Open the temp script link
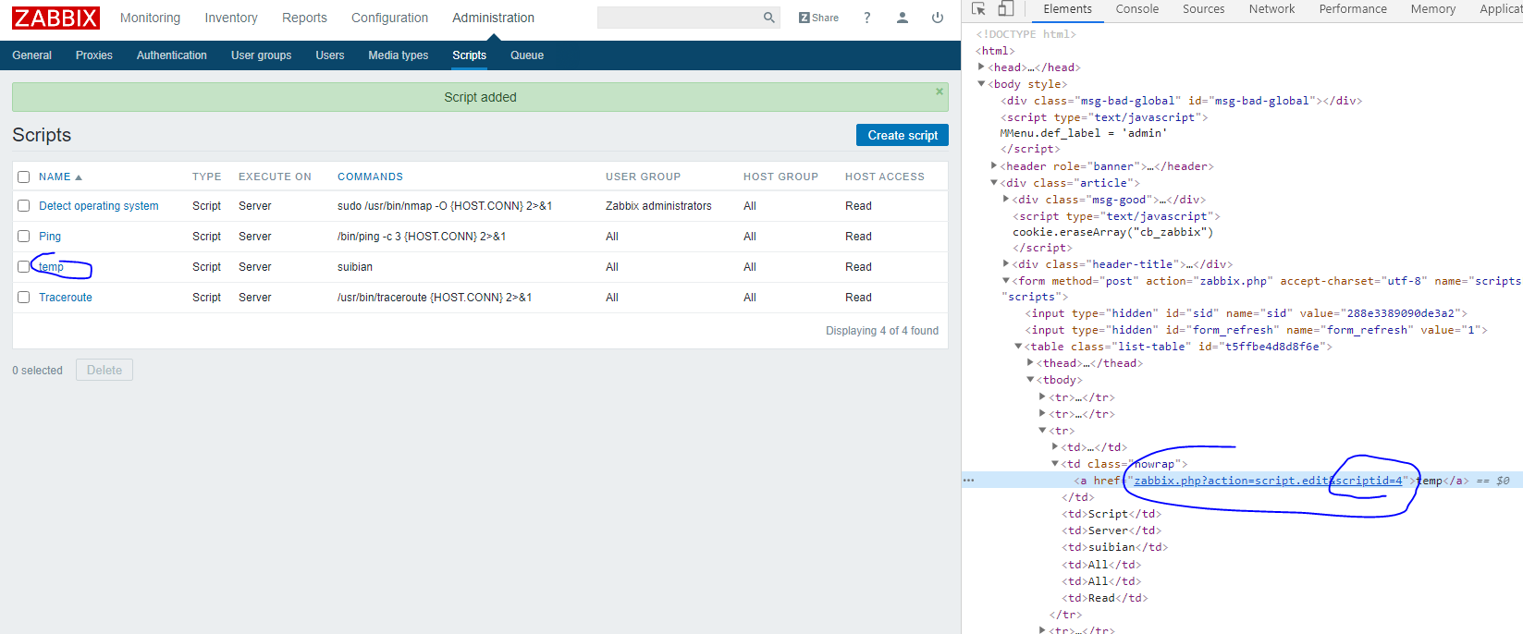 [x=51, y=267]
